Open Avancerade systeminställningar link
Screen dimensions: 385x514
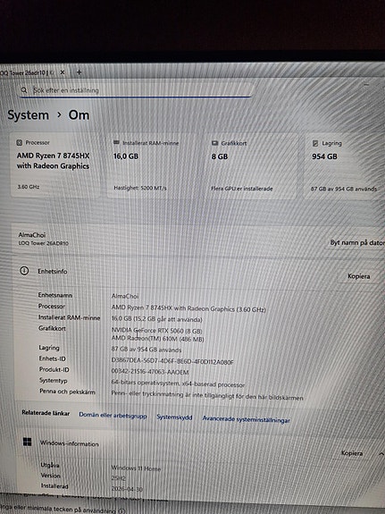[x=246, y=419]
